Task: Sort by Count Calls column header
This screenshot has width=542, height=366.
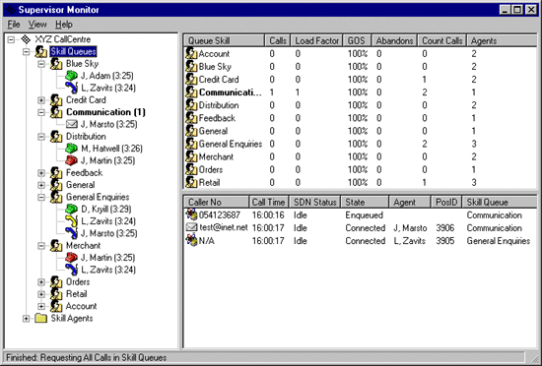Action: coord(442,40)
